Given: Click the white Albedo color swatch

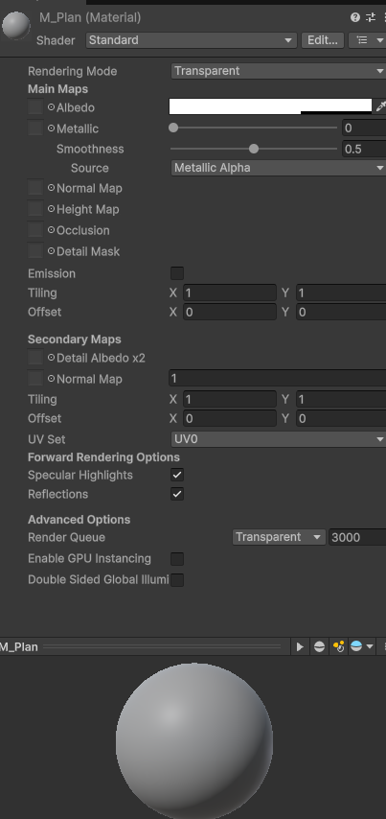Looking at the screenshot, I should [270, 106].
